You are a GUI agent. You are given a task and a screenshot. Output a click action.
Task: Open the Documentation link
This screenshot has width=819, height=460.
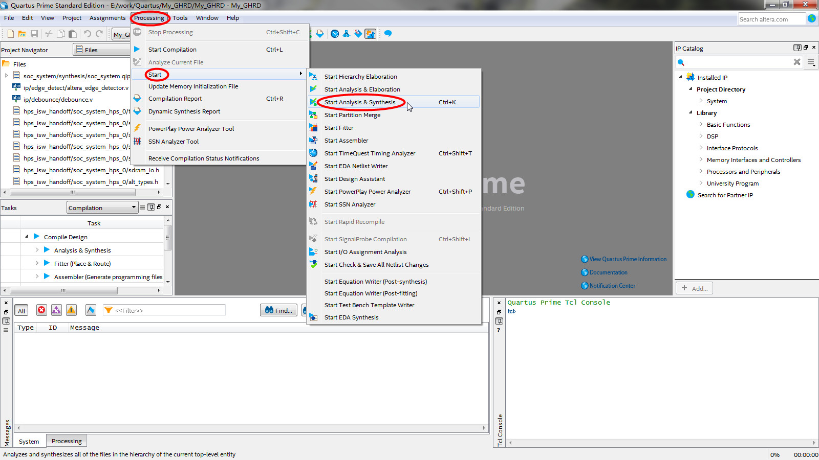[608, 272]
